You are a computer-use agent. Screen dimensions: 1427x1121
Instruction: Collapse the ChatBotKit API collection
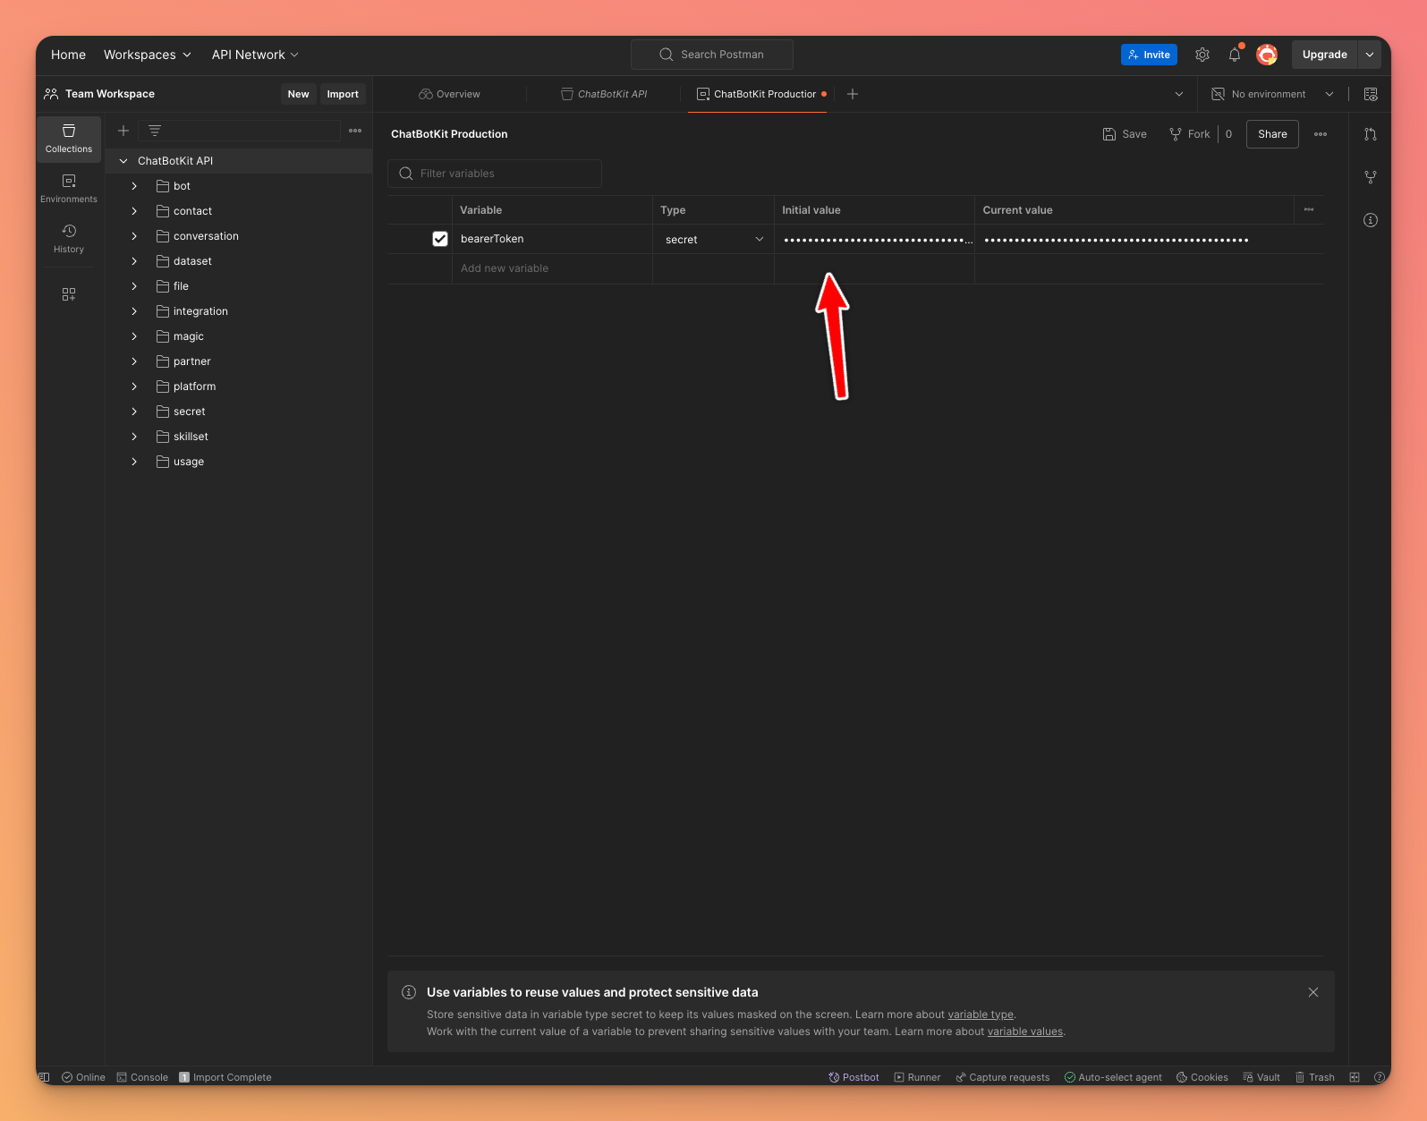coord(123,161)
